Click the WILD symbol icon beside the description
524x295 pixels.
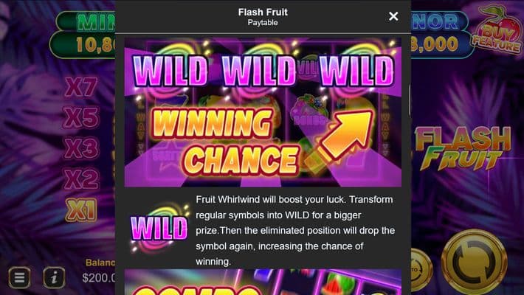coord(159,229)
